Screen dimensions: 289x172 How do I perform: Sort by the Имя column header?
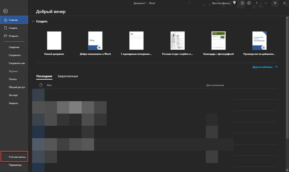point(49,85)
